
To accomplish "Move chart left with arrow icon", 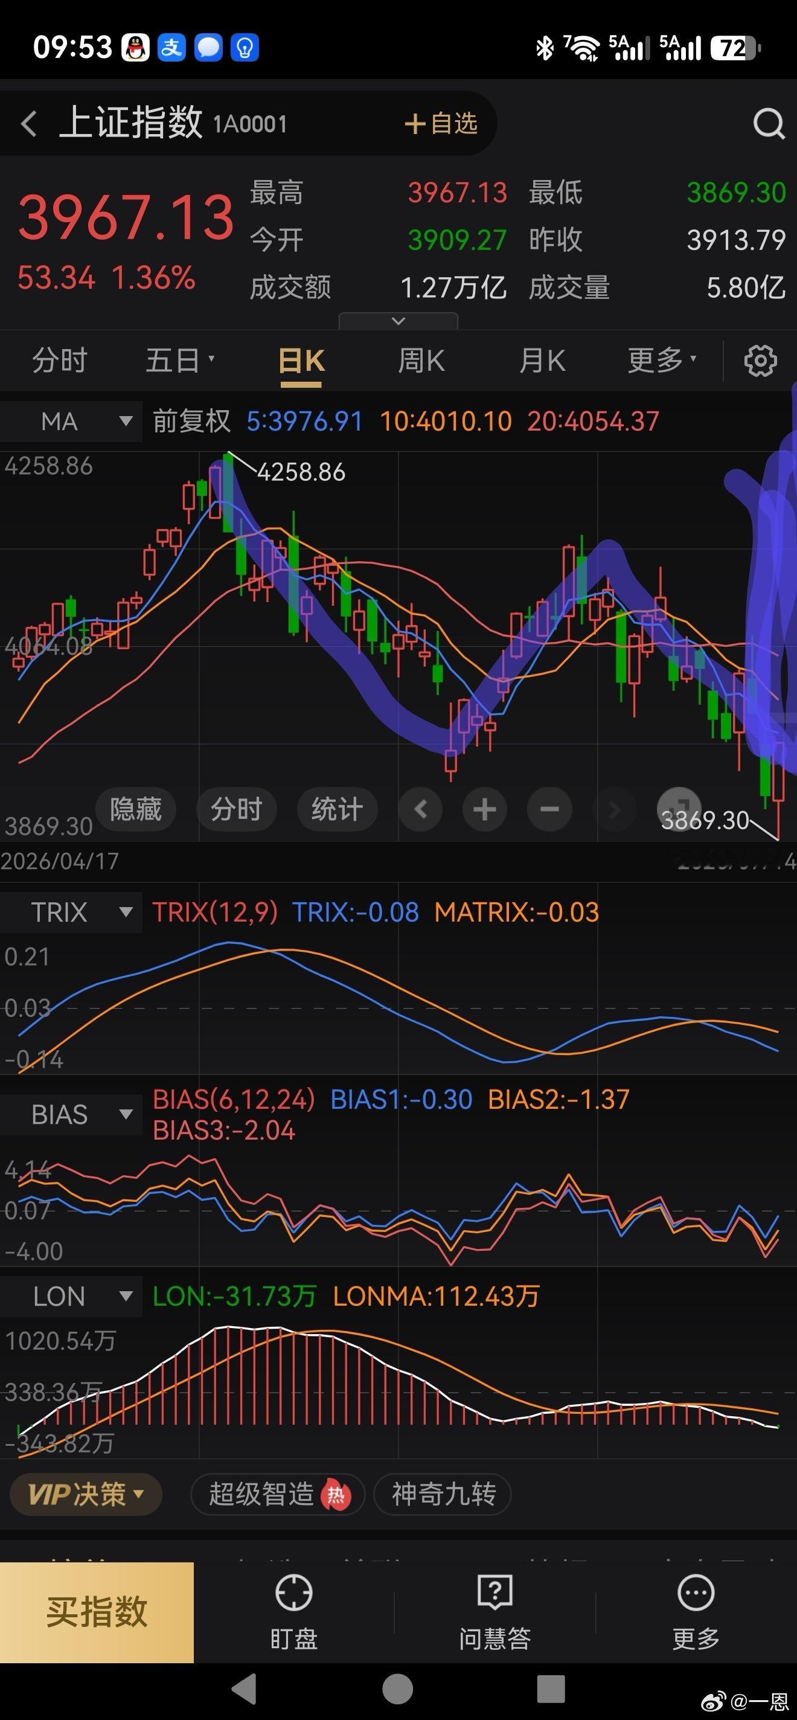I will point(420,809).
